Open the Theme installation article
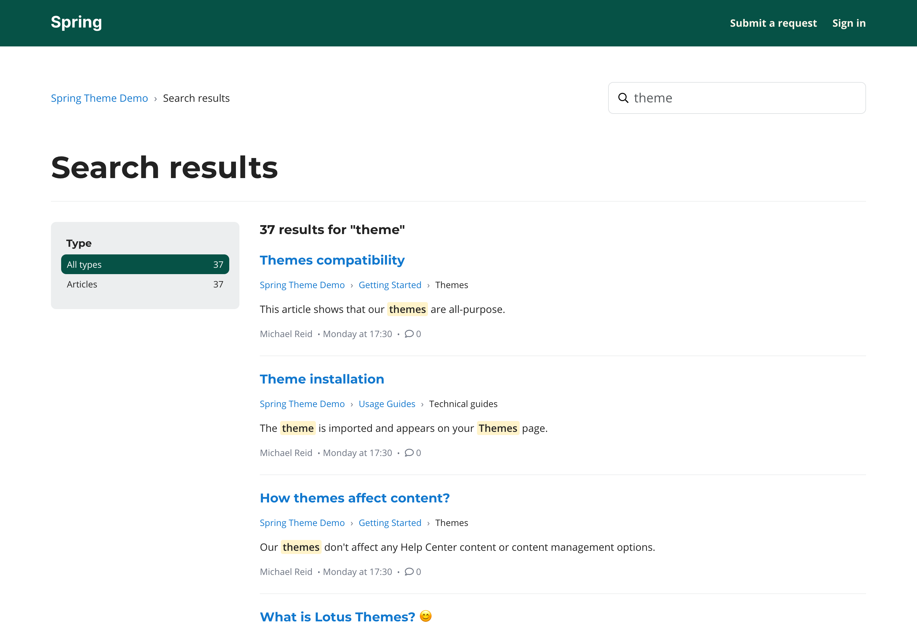 [322, 379]
